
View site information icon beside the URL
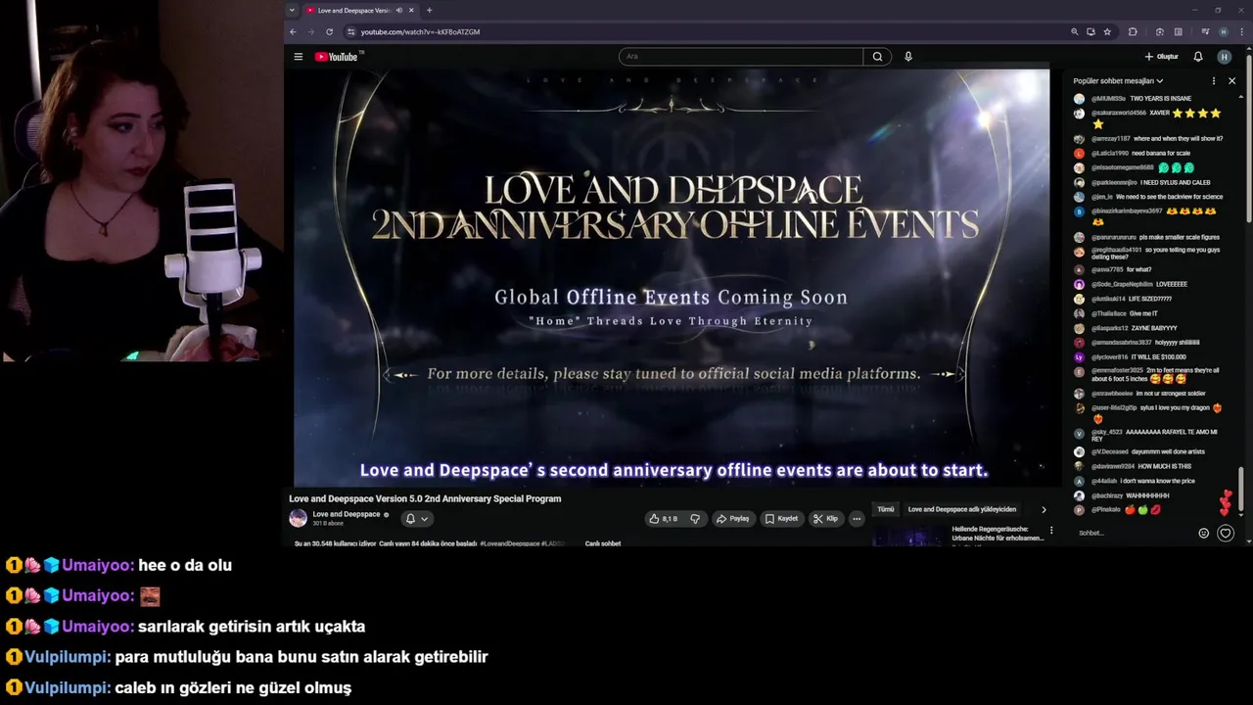pos(350,31)
